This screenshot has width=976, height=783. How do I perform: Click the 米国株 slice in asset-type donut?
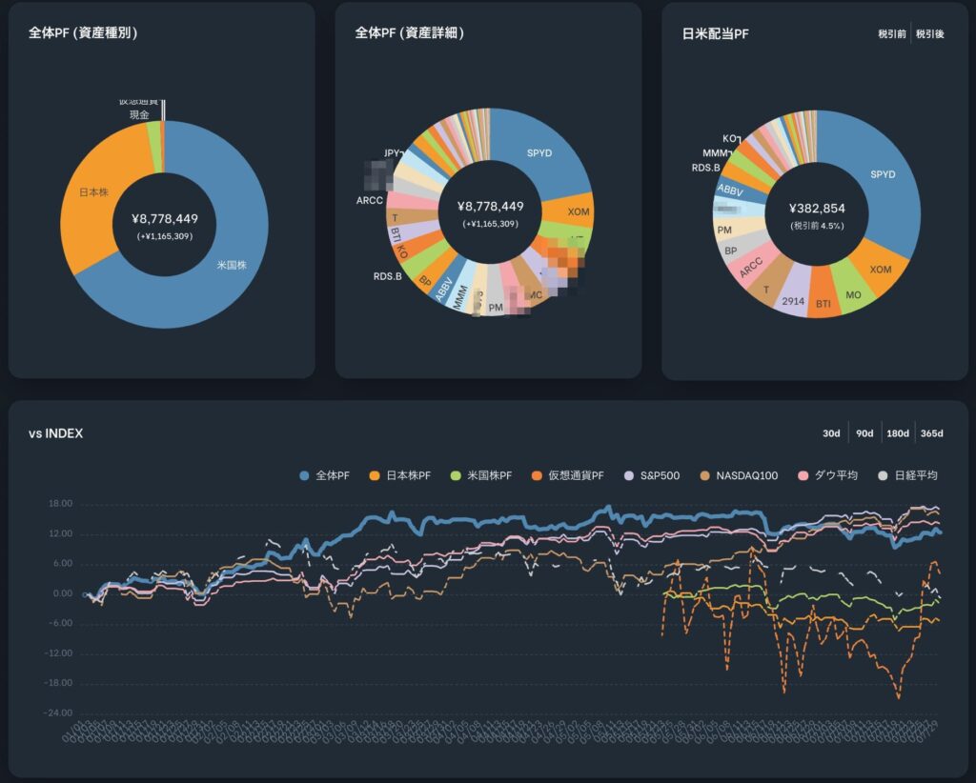pyautogui.click(x=229, y=265)
